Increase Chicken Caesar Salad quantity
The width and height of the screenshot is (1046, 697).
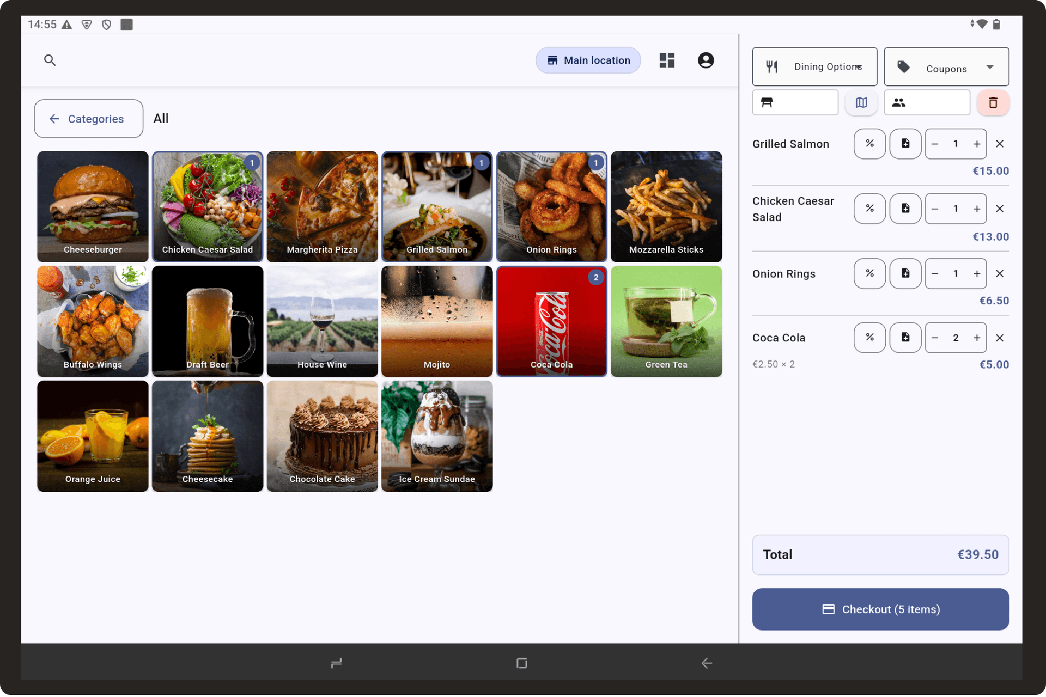976,209
